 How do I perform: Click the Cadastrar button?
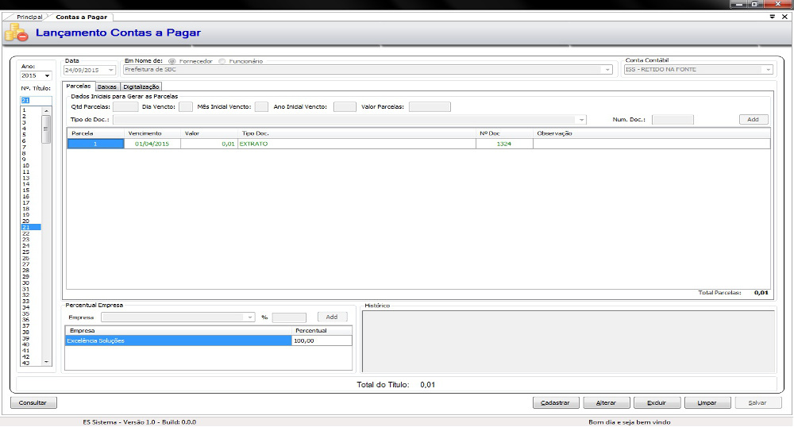click(554, 402)
